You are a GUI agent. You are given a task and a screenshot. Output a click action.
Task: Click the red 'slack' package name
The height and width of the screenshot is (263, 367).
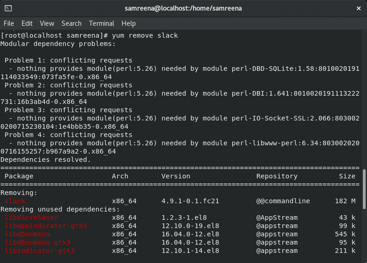[x=15, y=201]
